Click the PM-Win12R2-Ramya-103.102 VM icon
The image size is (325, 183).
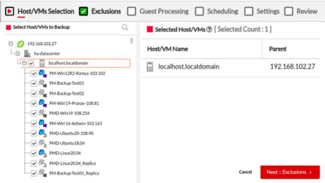tap(43, 73)
